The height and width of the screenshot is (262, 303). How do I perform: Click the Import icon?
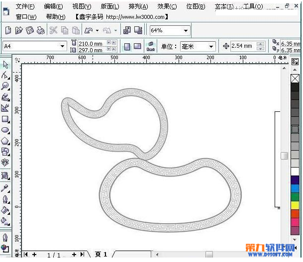(127, 30)
